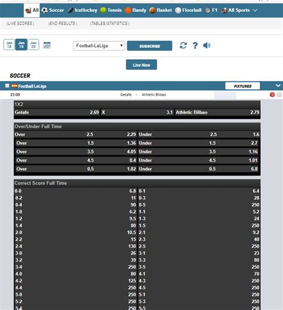Select Under 1.5 odds 2.7
283x310 pixels.
point(198,143)
